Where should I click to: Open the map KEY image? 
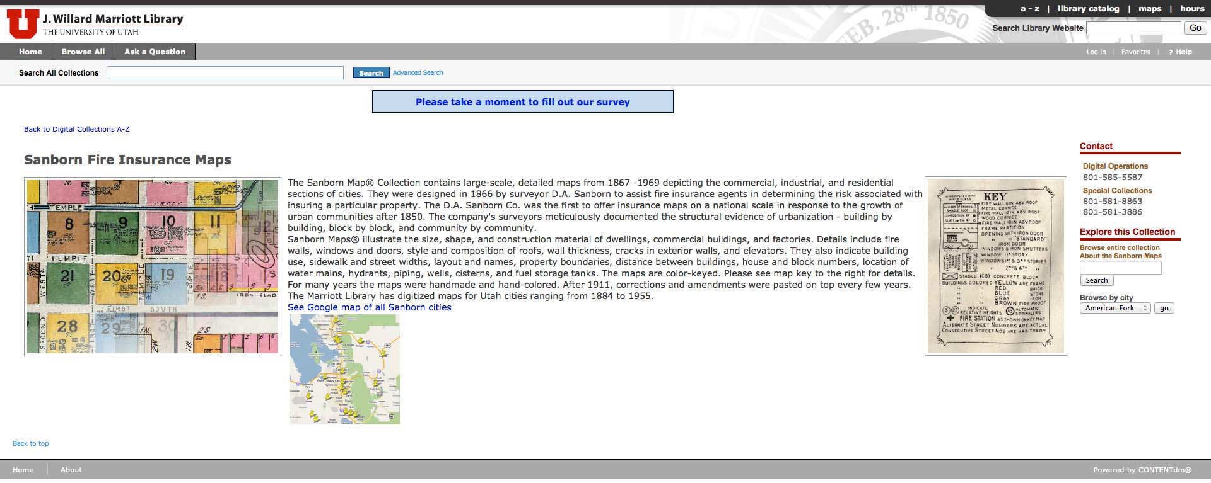995,266
